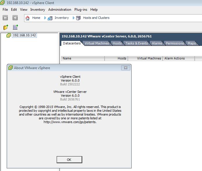The width and height of the screenshot is (202, 171).
Task: Switch to the Maps tab
Action: point(192,43)
